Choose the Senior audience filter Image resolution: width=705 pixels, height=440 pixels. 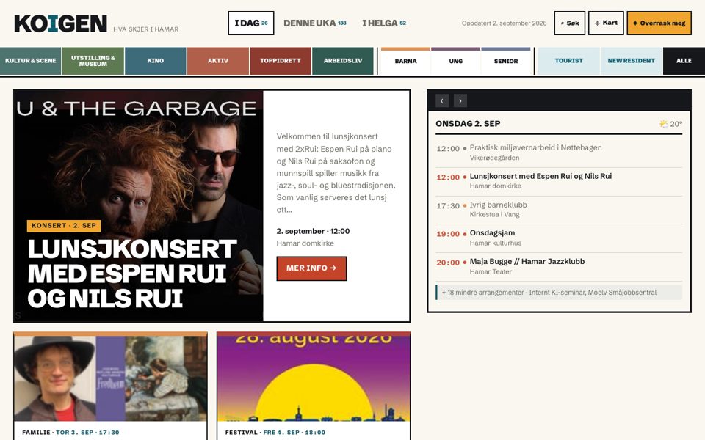click(506, 61)
